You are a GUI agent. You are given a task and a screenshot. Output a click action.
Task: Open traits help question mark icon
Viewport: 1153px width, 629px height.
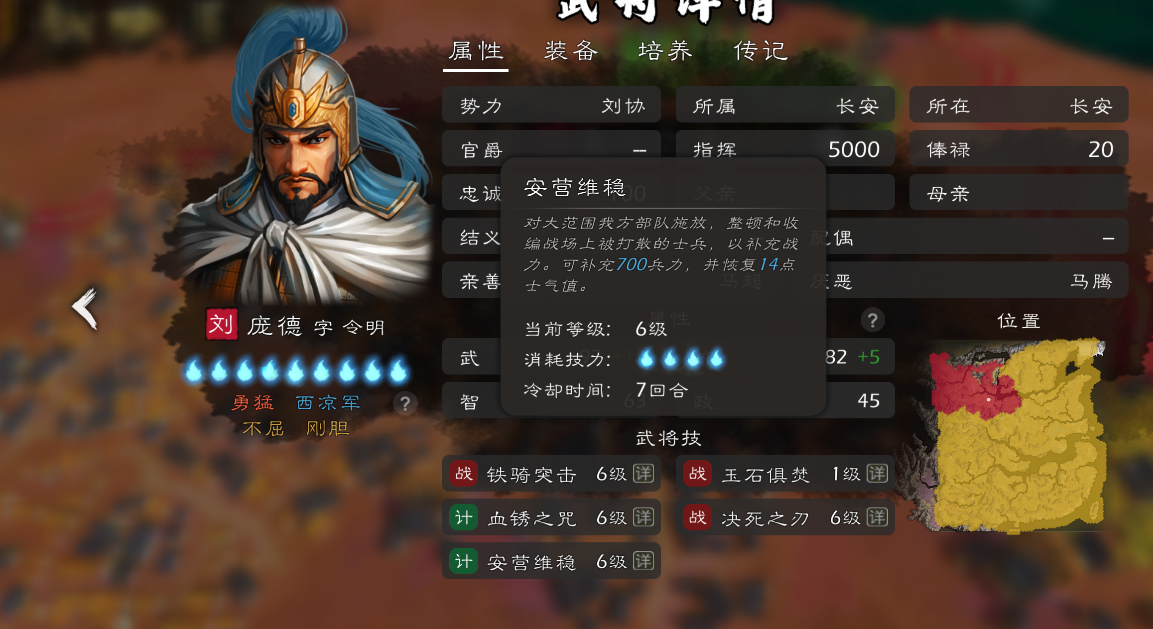click(405, 403)
